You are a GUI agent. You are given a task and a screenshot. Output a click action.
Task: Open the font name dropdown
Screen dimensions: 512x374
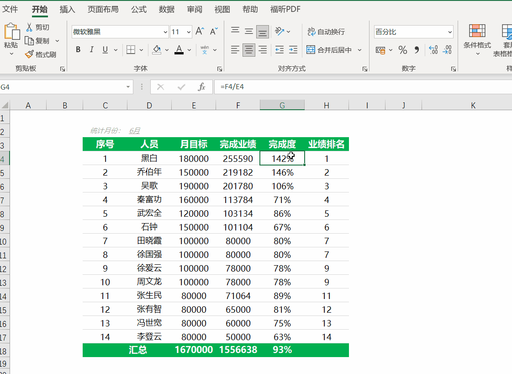(x=165, y=32)
